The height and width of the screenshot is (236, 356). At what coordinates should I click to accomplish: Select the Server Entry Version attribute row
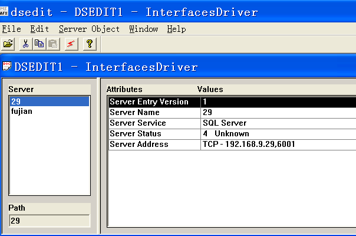tap(232, 102)
